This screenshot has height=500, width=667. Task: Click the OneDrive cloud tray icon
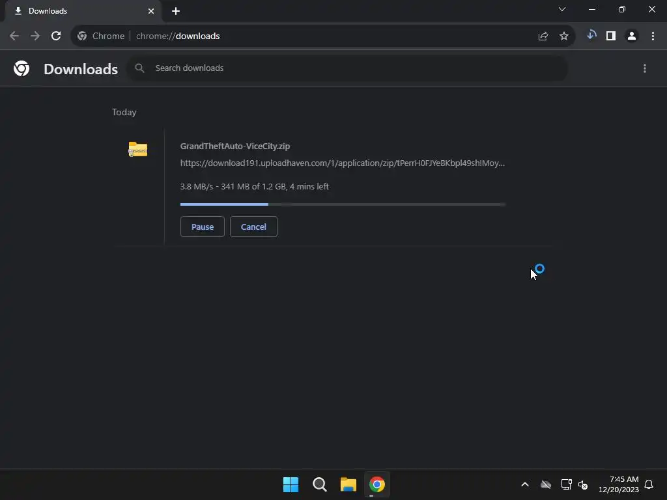546,484
